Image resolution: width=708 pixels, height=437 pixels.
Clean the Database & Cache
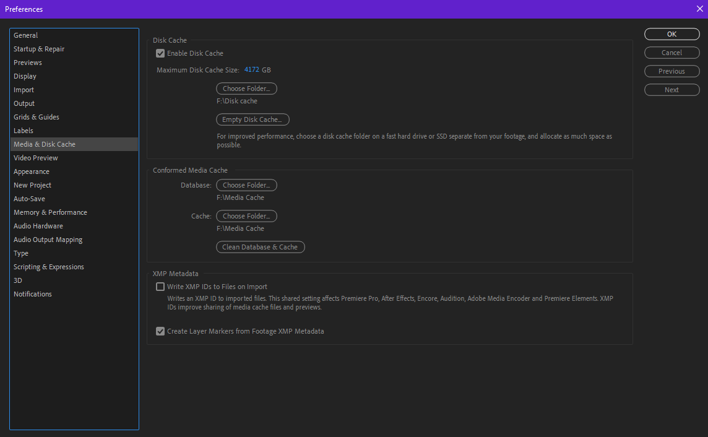pos(260,246)
